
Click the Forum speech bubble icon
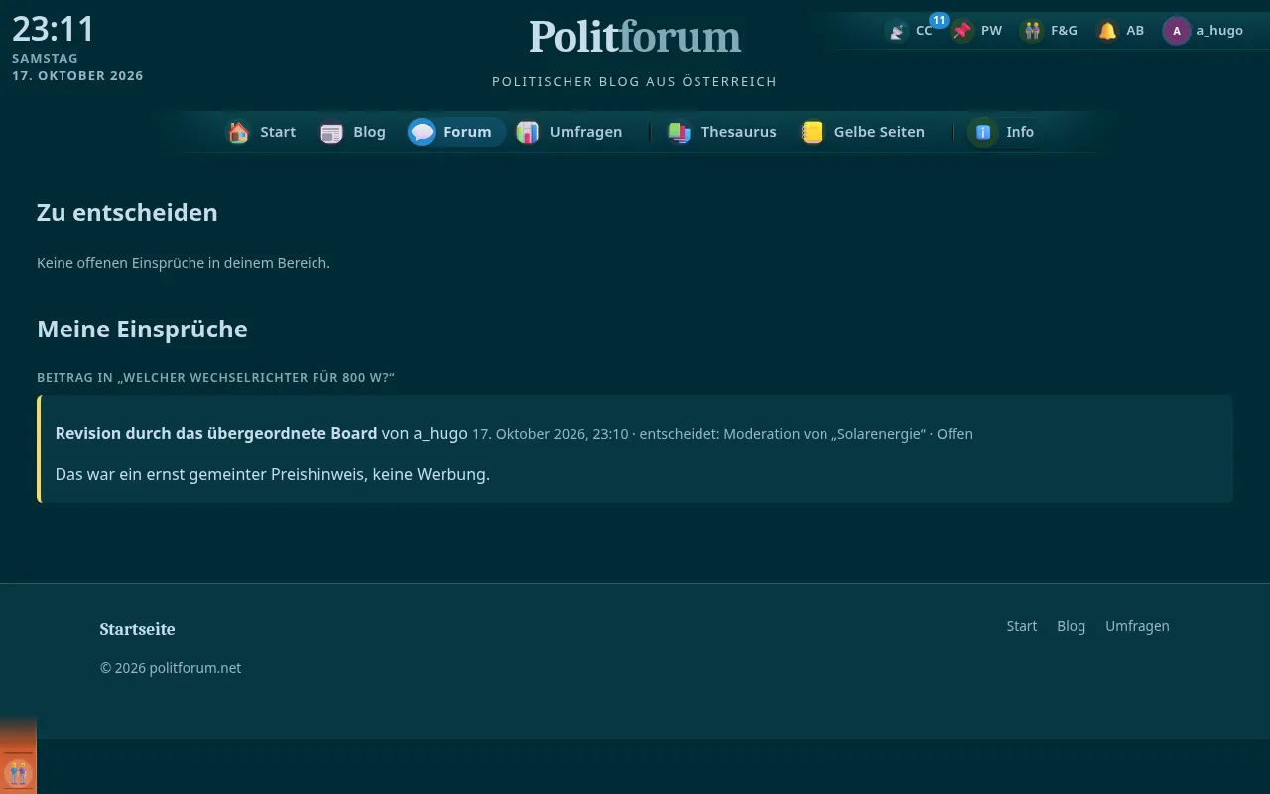pyautogui.click(x=422, y=132)
